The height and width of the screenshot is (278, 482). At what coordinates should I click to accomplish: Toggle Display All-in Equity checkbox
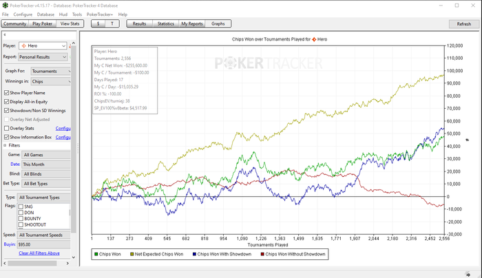coord(6,102)
